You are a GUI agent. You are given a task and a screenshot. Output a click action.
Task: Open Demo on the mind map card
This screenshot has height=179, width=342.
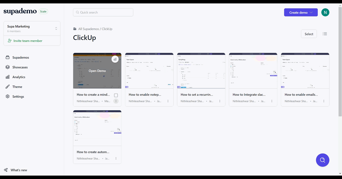[97, 71]
